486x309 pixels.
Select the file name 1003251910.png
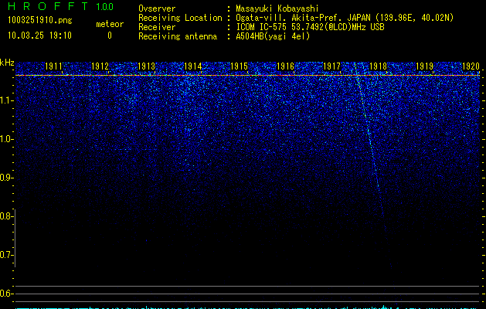(40, 20)
